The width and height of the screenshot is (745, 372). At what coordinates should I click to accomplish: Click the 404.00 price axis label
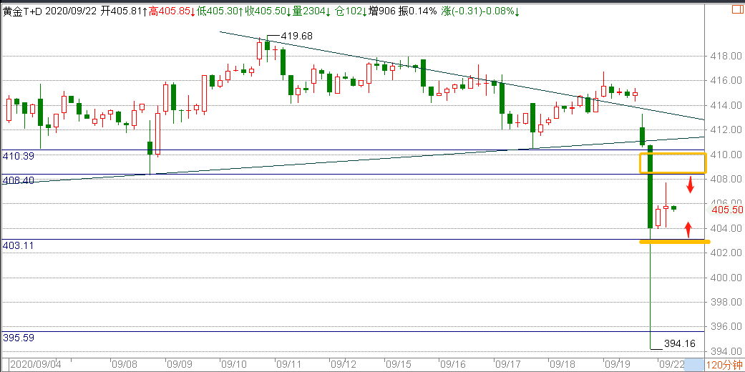727,228
